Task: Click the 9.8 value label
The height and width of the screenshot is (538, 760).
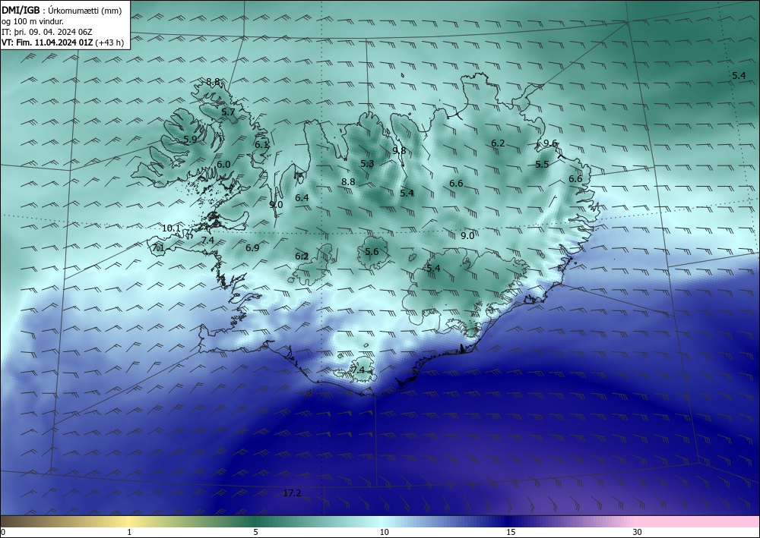Action: 399,150
